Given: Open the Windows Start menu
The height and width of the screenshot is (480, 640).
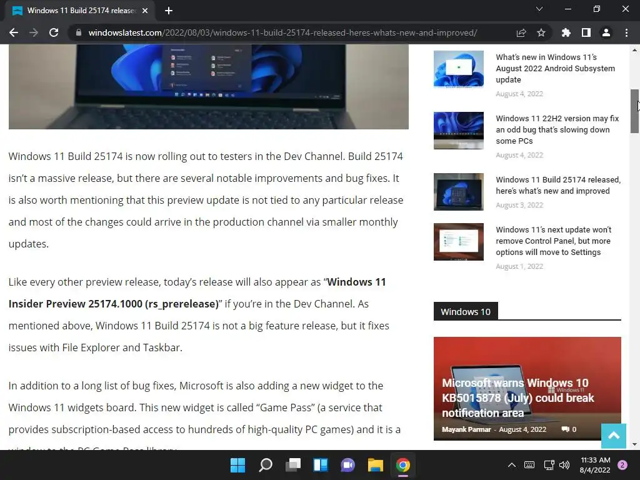Looking at the screenshot, I should (237, 465).
